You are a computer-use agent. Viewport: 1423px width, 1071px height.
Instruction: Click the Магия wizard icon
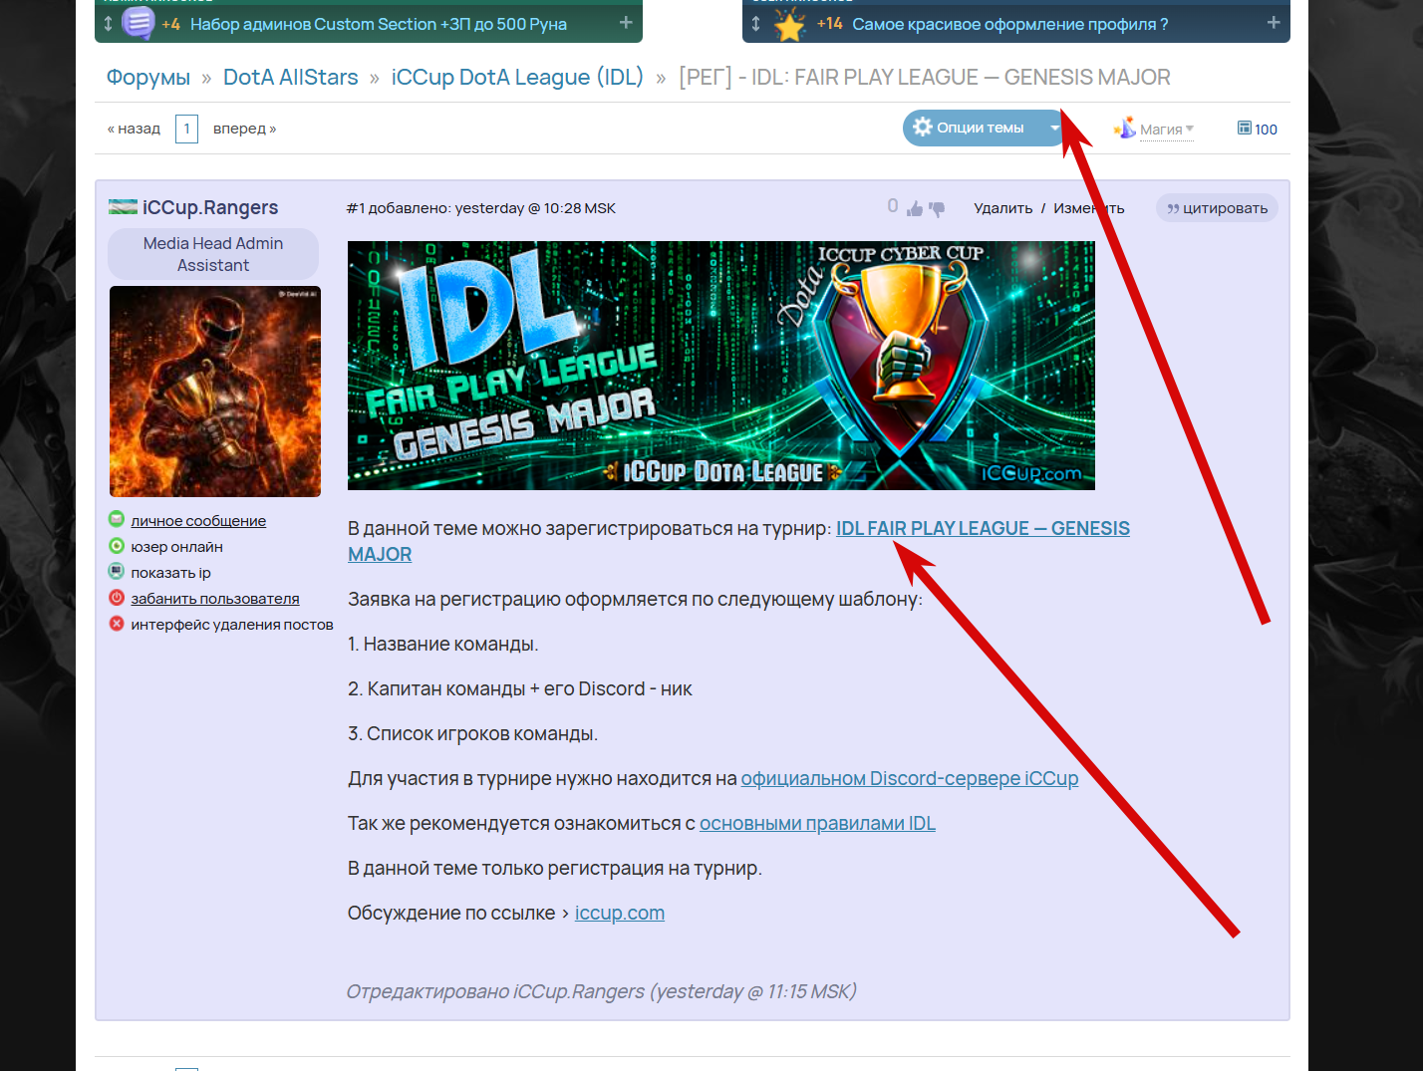pyautogui.click(x=1125, y=128)
